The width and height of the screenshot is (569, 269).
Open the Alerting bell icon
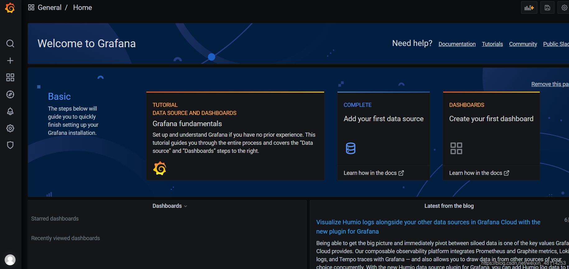pyautogui.click(x=10, y=111)
